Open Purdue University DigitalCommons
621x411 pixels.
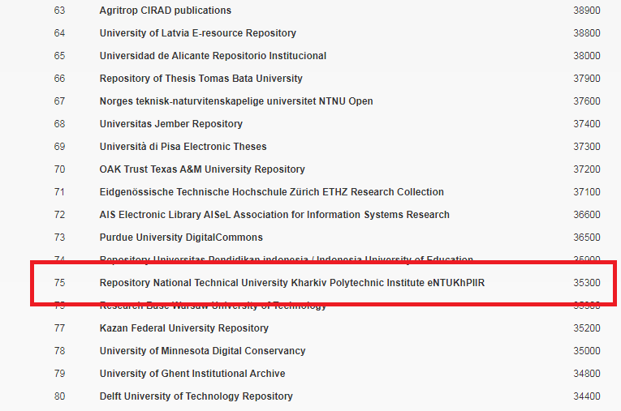click(x=181, y=238)
